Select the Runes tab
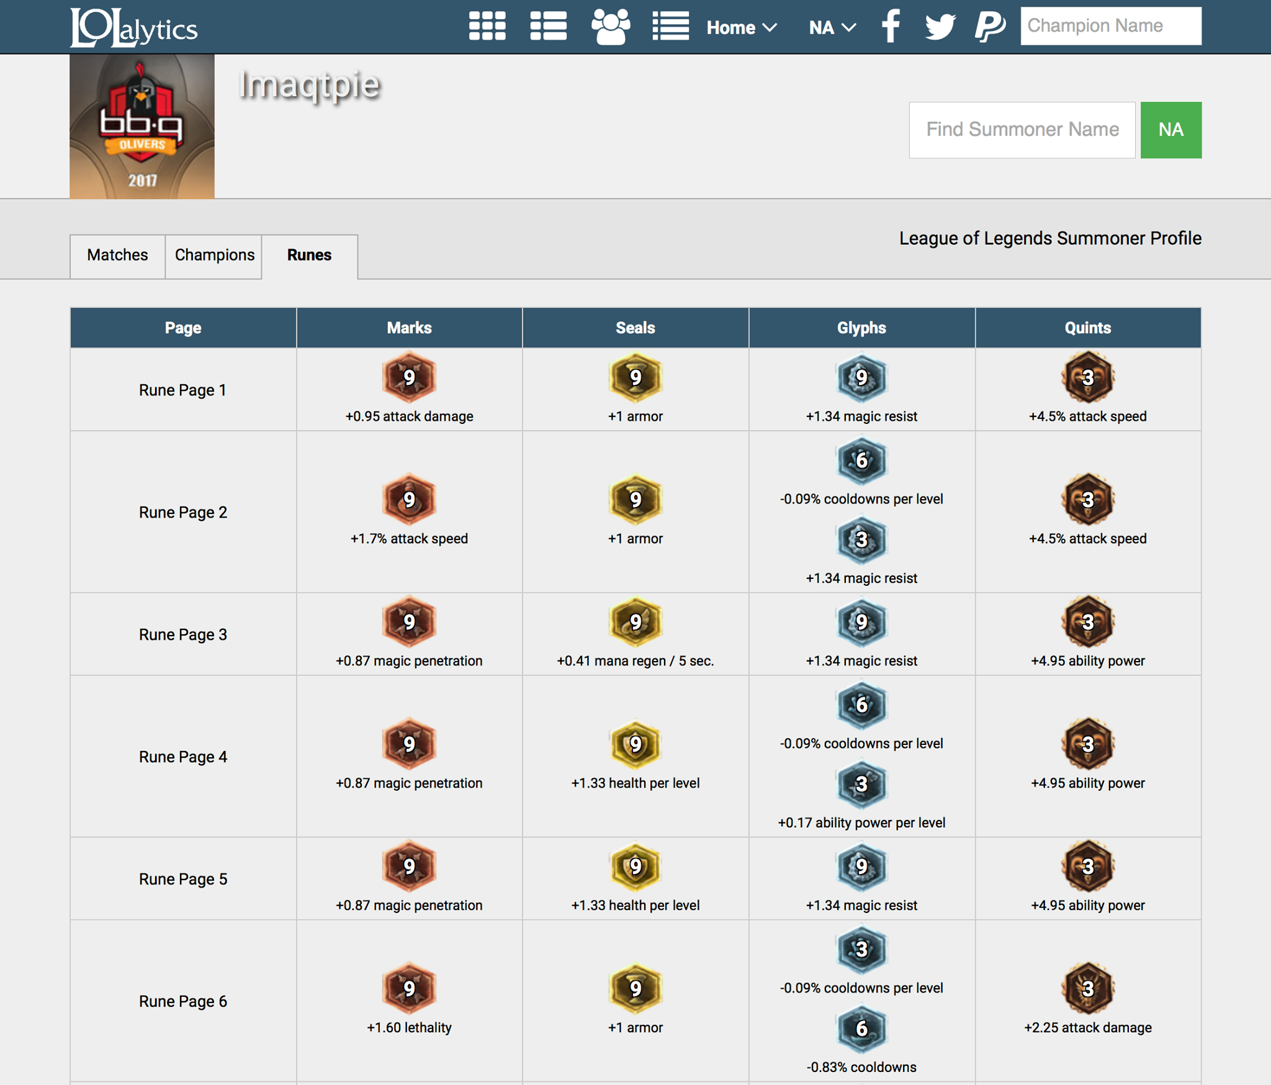This screenshot has width=1271, height=1085. point(310,256)
